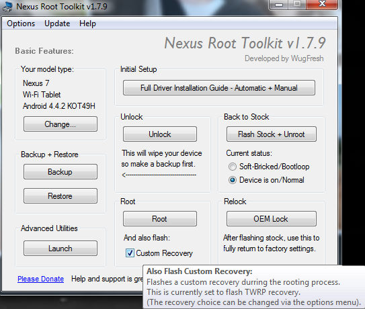The height and width of the screenshot is (309, 365).
Task: Click the Unlock button
Action: 160,134
